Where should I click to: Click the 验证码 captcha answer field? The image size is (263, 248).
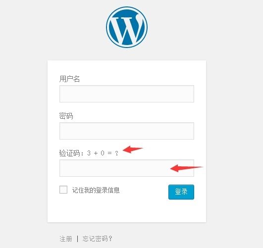pyautogui.click(x=127, y=168)
